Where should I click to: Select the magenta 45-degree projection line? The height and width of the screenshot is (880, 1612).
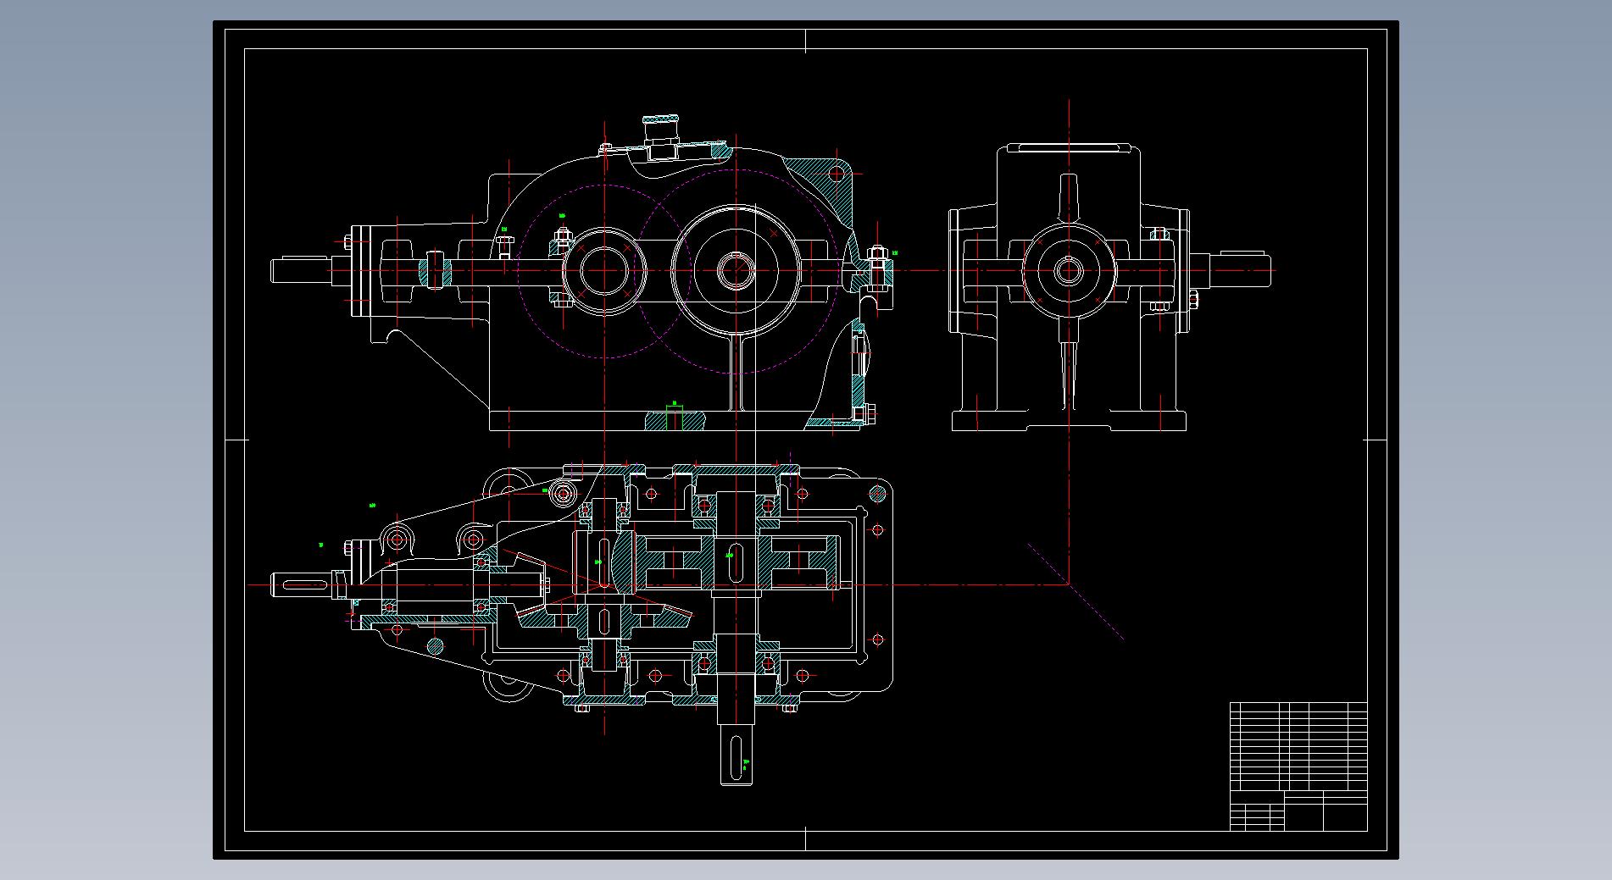coord(1076,591)
